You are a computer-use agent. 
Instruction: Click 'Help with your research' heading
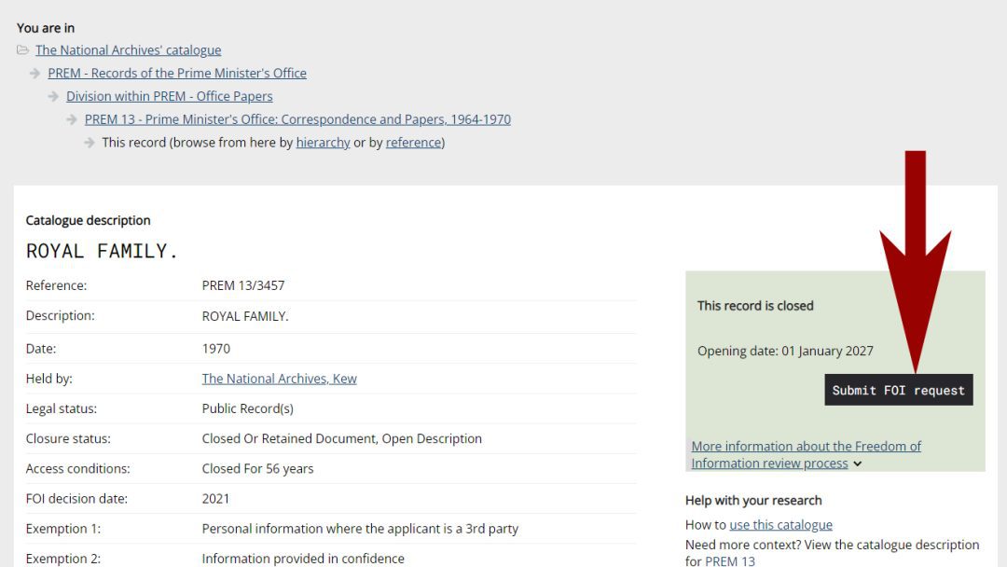click(x=753, y=500)
